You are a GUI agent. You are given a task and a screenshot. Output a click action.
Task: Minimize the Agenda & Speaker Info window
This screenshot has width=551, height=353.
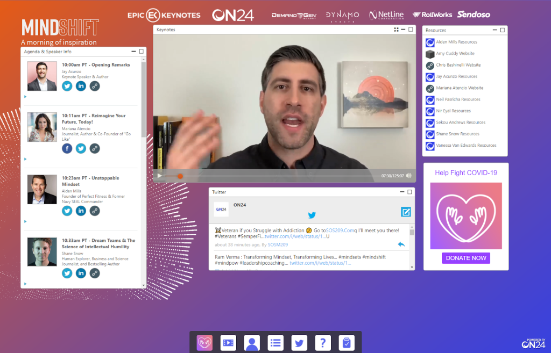[133, 52]
